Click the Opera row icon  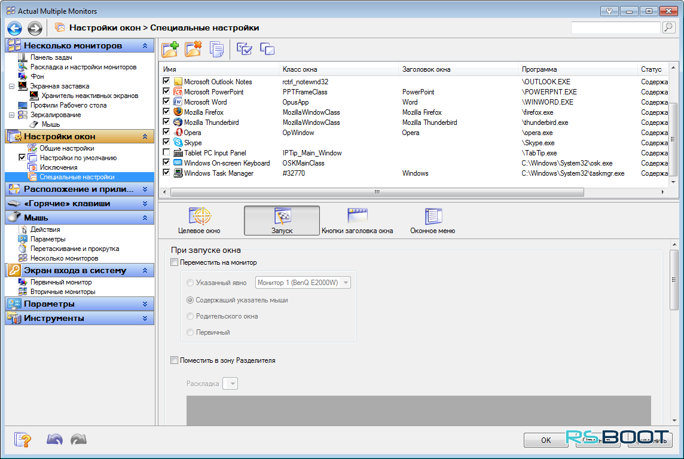pyautogui.click(x=178, y=132)
